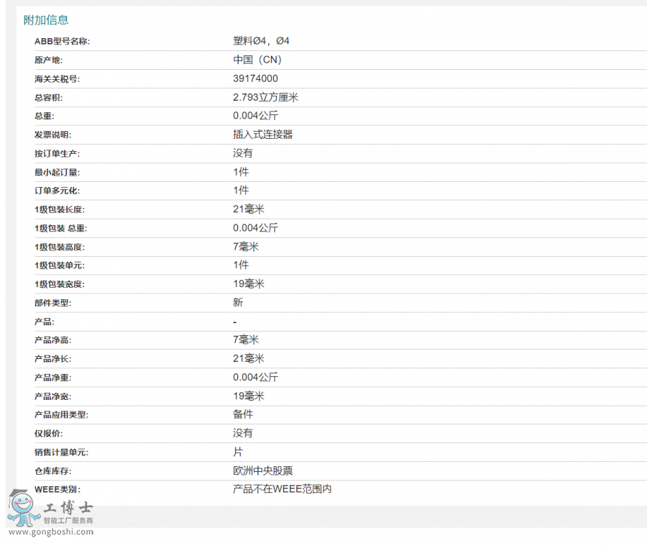
Task: Click the WEEE类别 label
Action: click(58, 489)
